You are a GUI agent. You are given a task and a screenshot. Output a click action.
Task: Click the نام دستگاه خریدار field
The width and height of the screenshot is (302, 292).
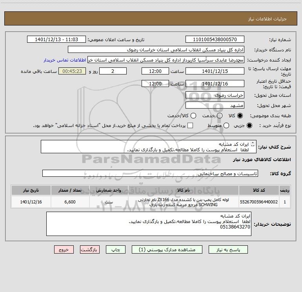tap(156, 49)
